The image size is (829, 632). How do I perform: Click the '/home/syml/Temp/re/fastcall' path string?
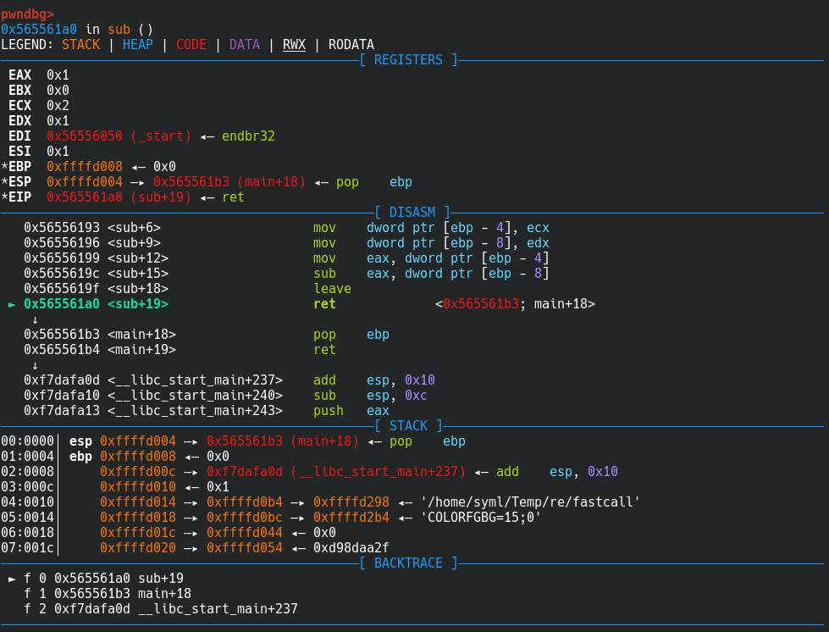pyautogui.click(x=529, y=502)
